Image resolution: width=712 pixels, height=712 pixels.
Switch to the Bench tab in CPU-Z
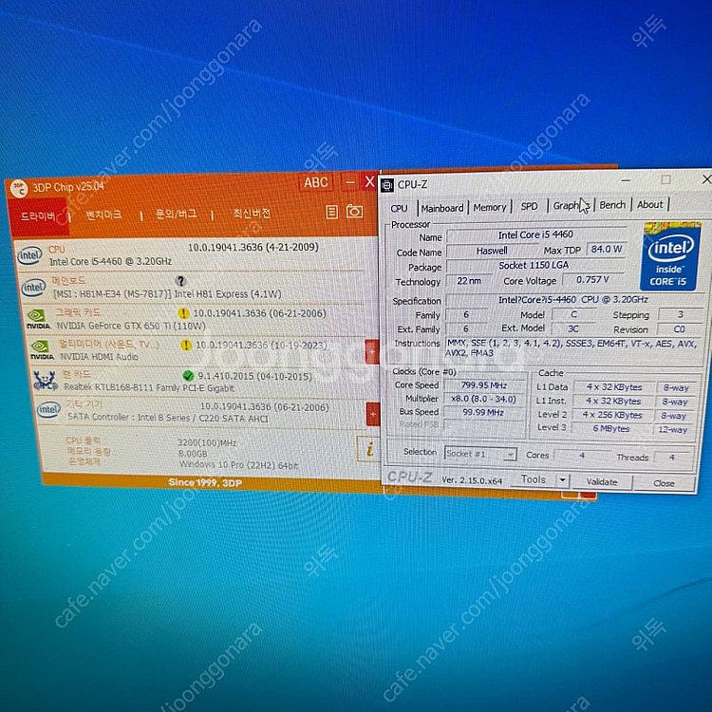click(x=612, y=205)
